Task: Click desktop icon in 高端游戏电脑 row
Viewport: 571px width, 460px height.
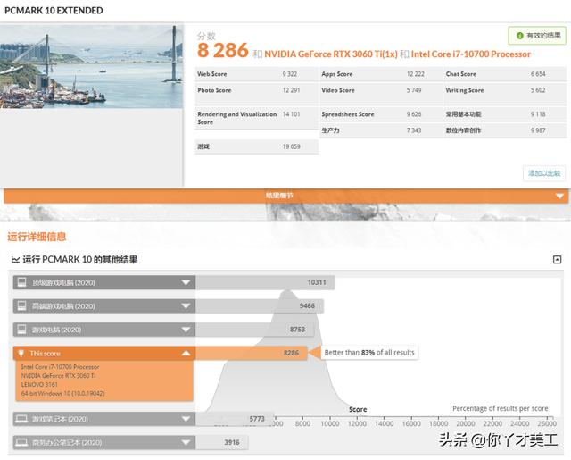Action: click(21, 305)
